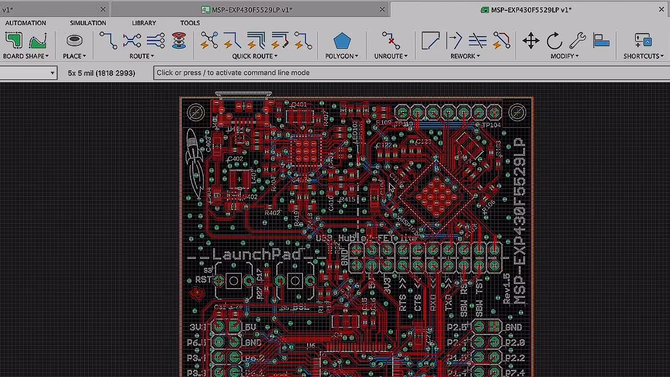
Task: Click the board outline shape icon
Action: [14, 41]
